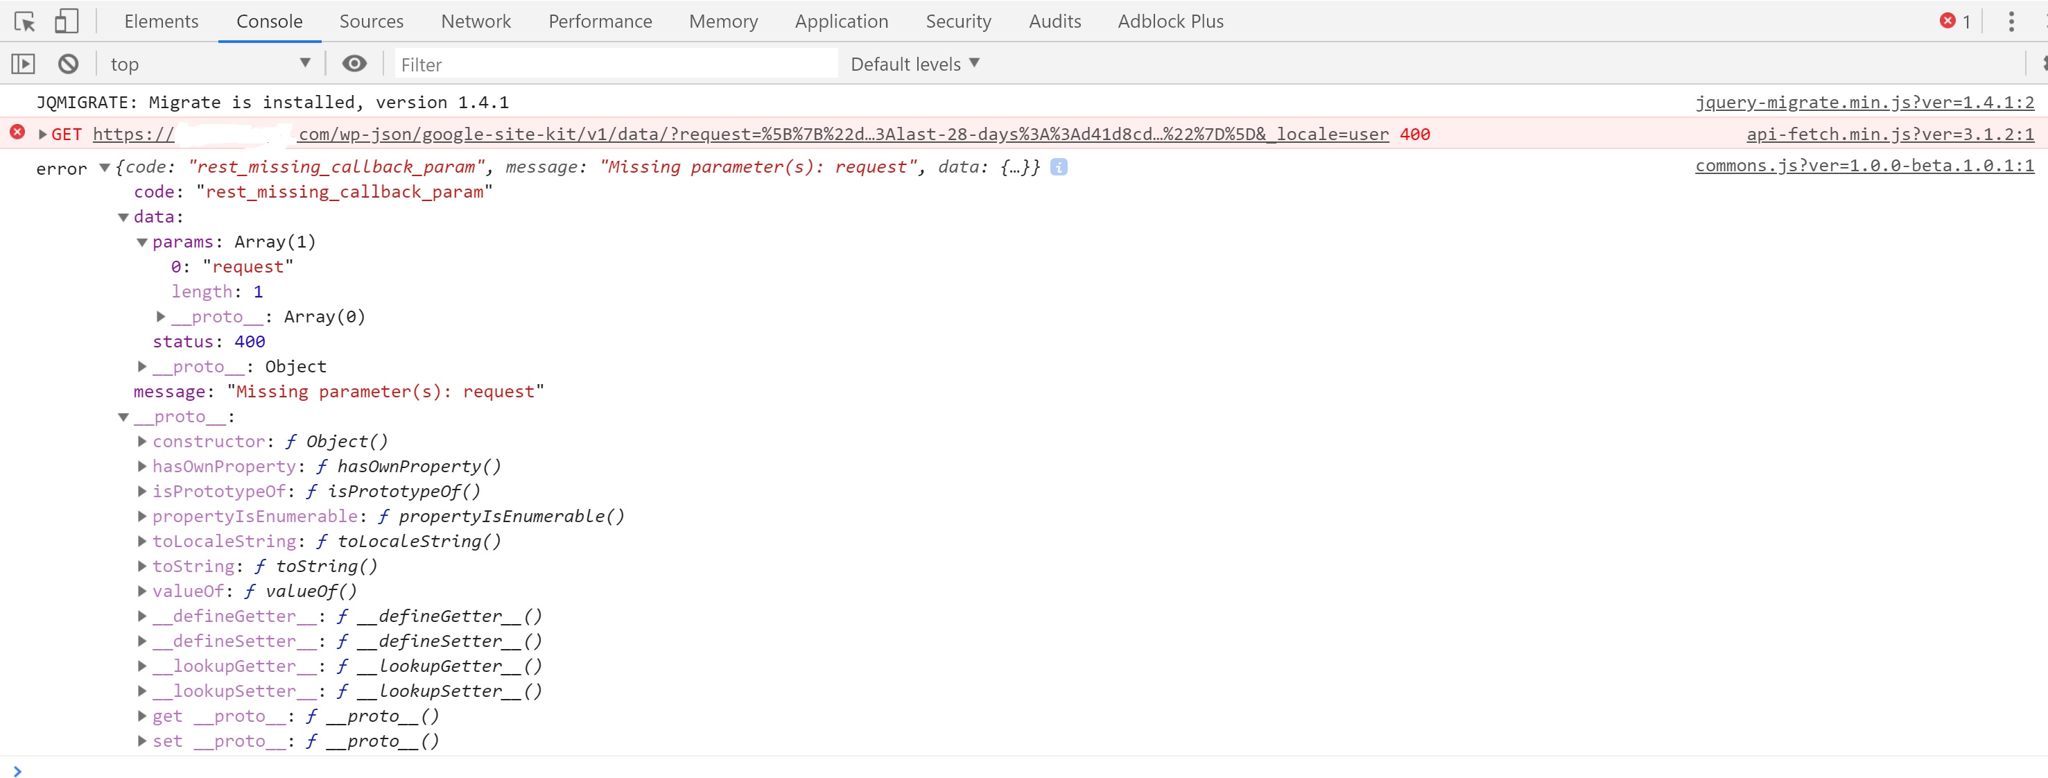Open the Adblock Plus panel
Screen dimensions: 2048x778
(1170, 21)
